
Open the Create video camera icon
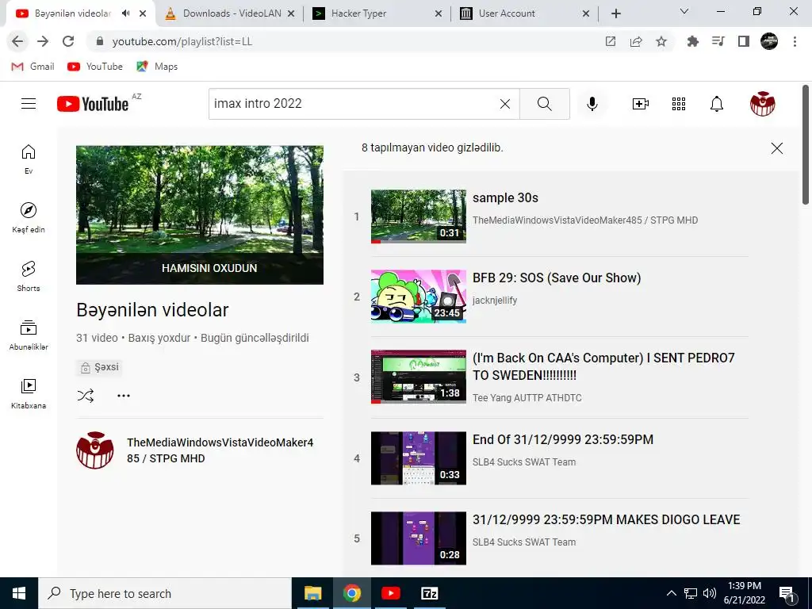pyautogui.click(x=641, y=104)
